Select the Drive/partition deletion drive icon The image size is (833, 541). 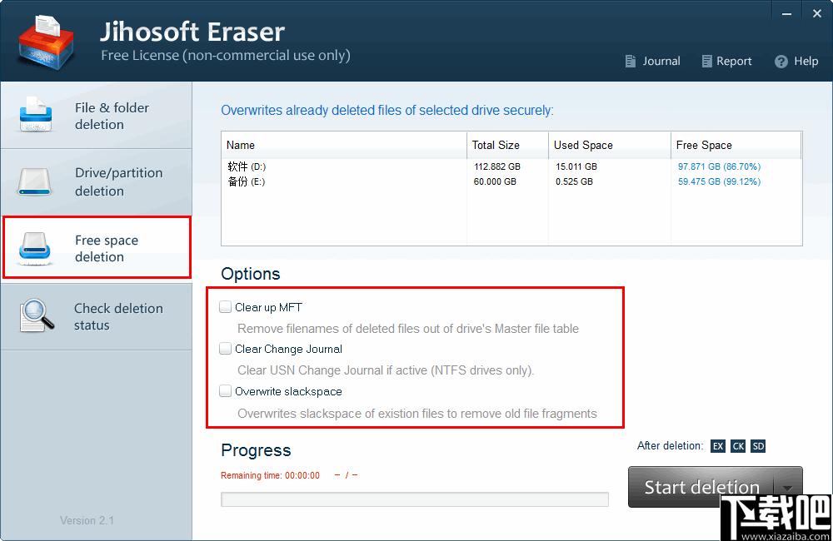tap(34, 181)
